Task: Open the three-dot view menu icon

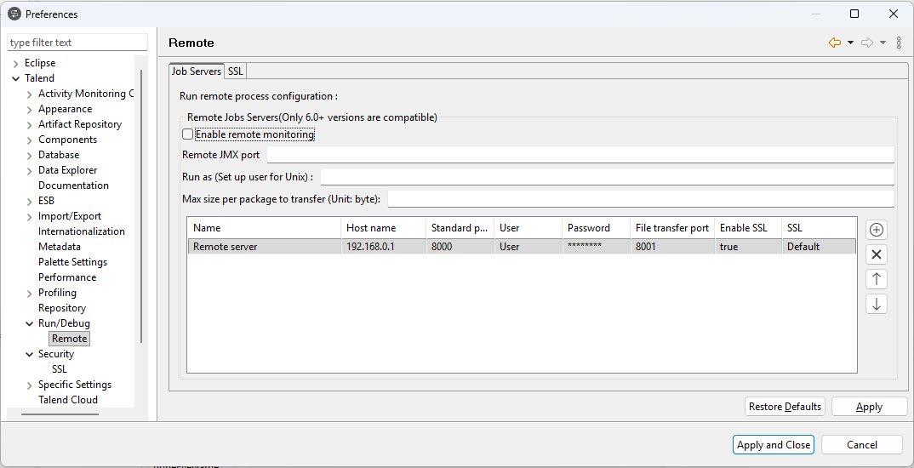Action: (x=899, y=43)
